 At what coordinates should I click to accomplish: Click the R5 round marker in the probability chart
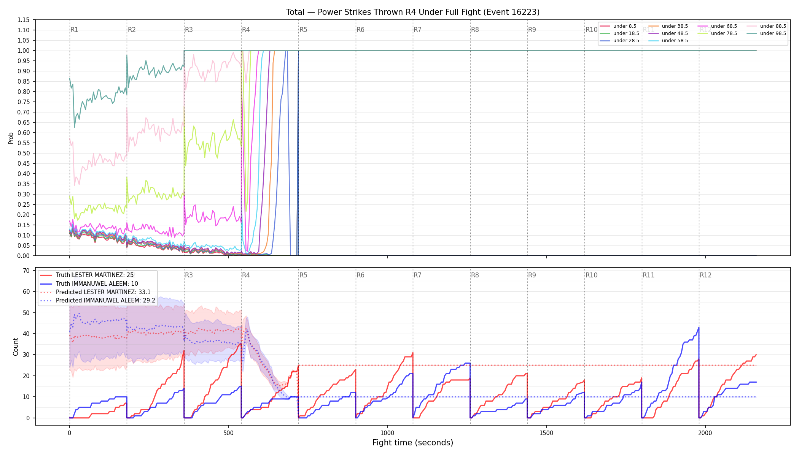[303, 30]
